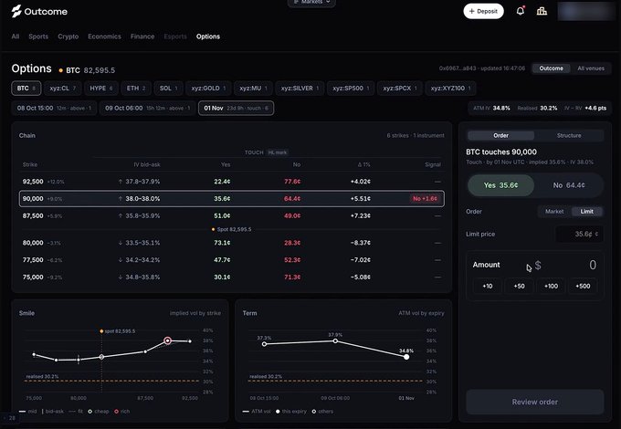Screen dimensions: 621x429
Task: Select the xyz:MU underlying chip
Action: (253, 89)
